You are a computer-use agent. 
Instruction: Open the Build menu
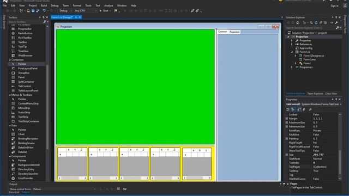pyautogui.click(x=44, y=5)
